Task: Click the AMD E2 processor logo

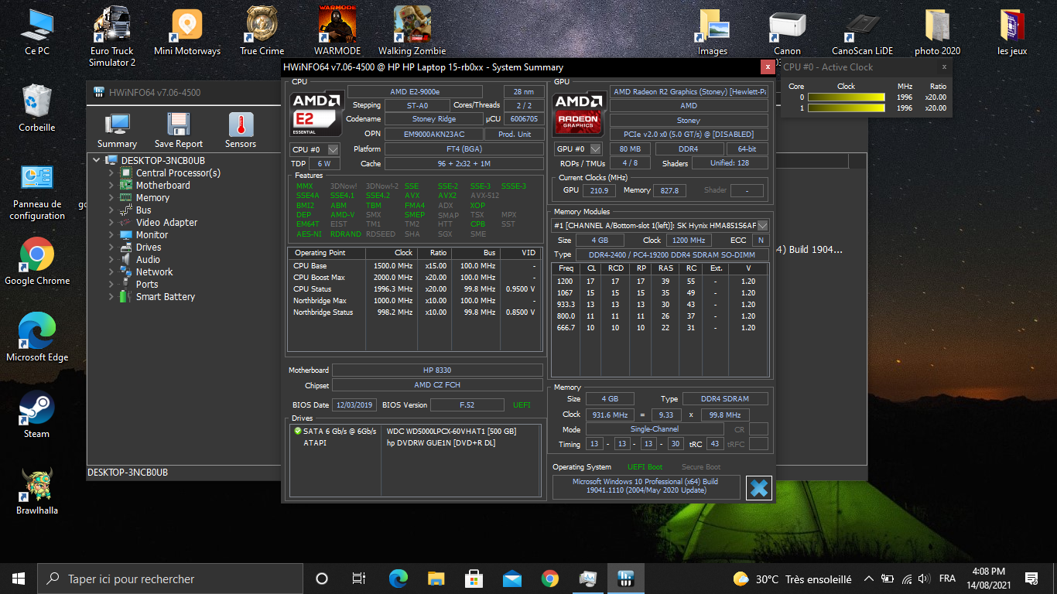Action: 316,115
